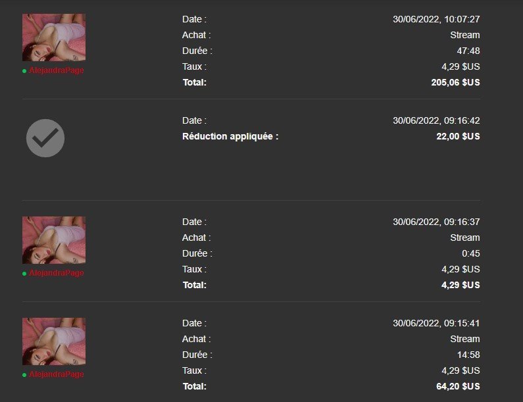Screen dimensions: 523x402
Task: Select the 22,00 $US discount amount
Action: [458, 136]
